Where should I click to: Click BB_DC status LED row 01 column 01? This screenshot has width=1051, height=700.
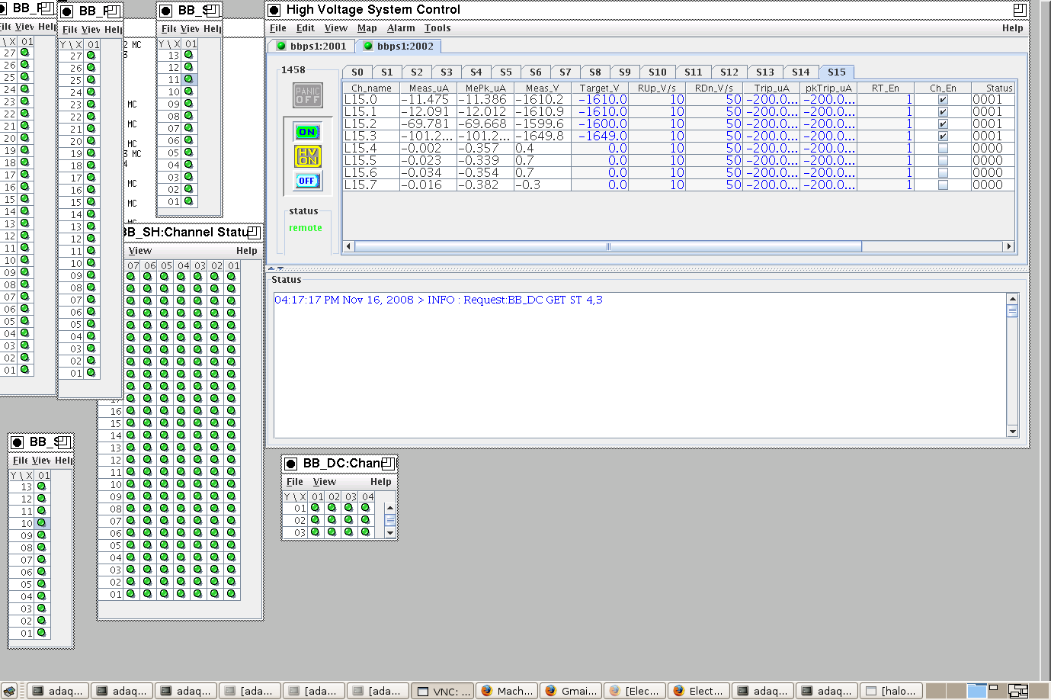pos(315,508)
